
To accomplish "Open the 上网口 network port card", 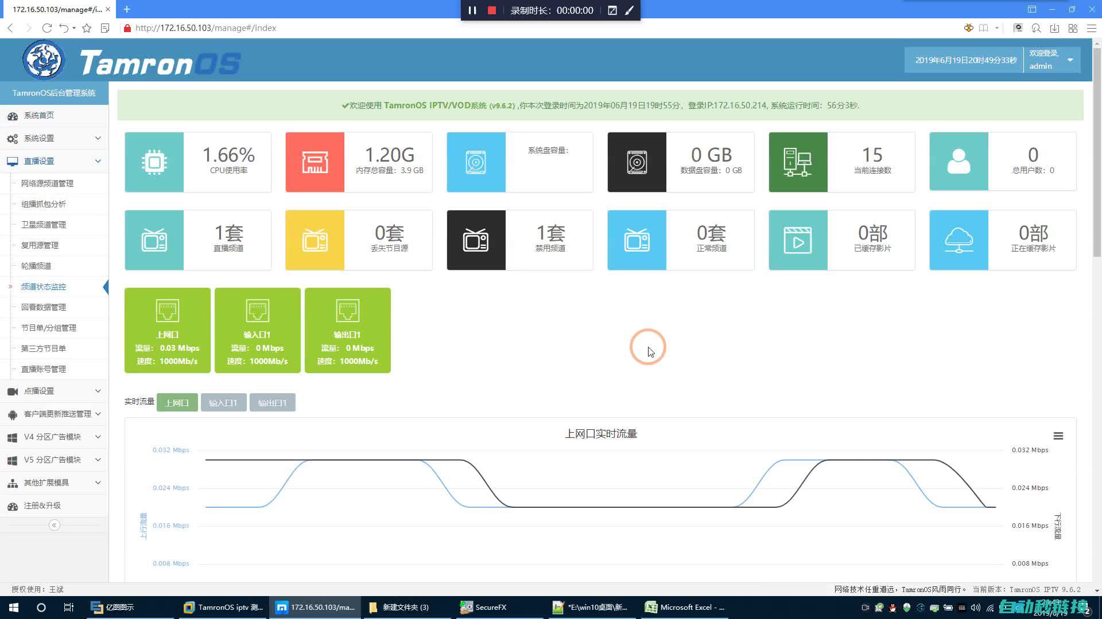I will (168, 330).
